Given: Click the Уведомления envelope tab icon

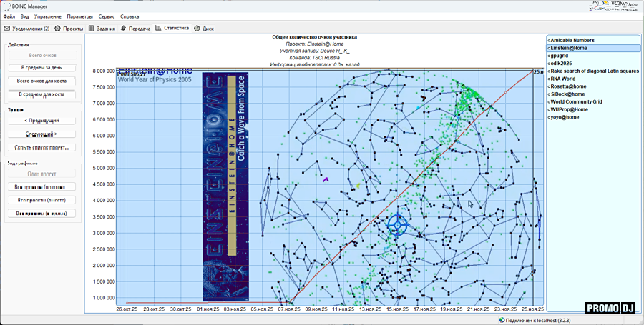Looking at the screenshot, I should coord(7,29).
